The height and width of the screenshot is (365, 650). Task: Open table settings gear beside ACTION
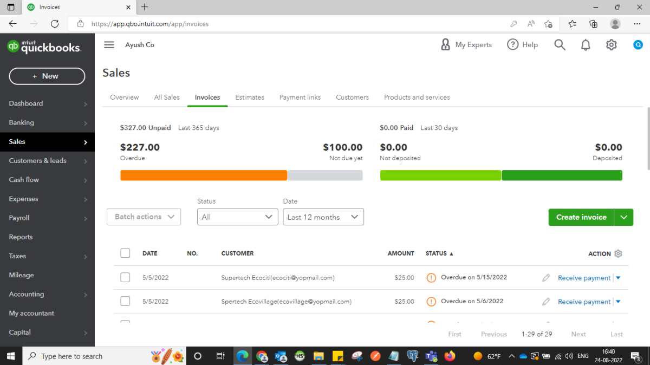point(619,253)
